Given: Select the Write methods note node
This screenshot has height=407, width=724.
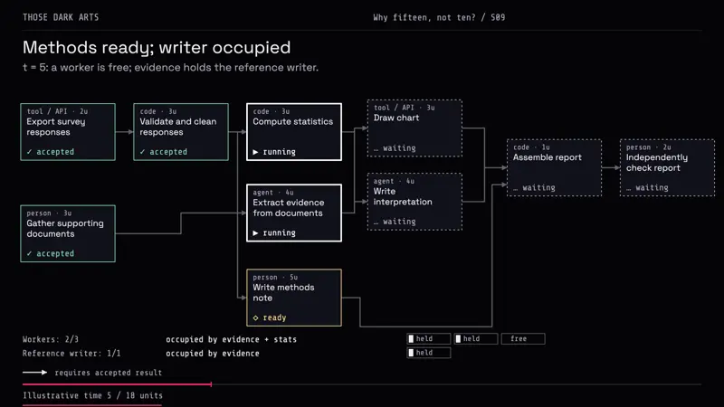Looking at the screenshot, I should pos(294,298).
